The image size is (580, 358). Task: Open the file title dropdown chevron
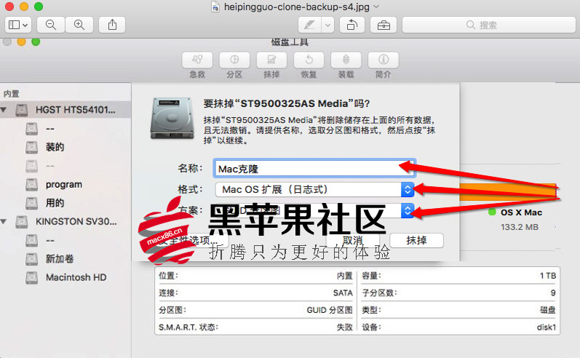376,7
